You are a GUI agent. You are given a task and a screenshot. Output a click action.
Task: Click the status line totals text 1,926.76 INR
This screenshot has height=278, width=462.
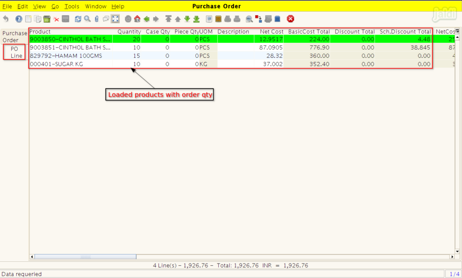point(231,265)
